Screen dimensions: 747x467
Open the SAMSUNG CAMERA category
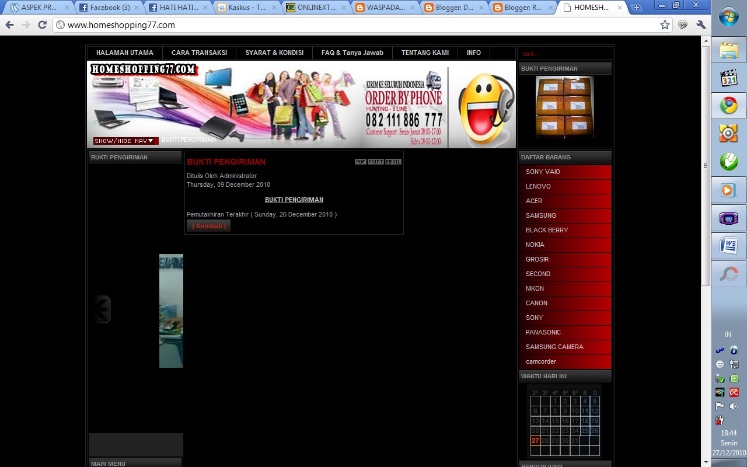pos(565,347)
